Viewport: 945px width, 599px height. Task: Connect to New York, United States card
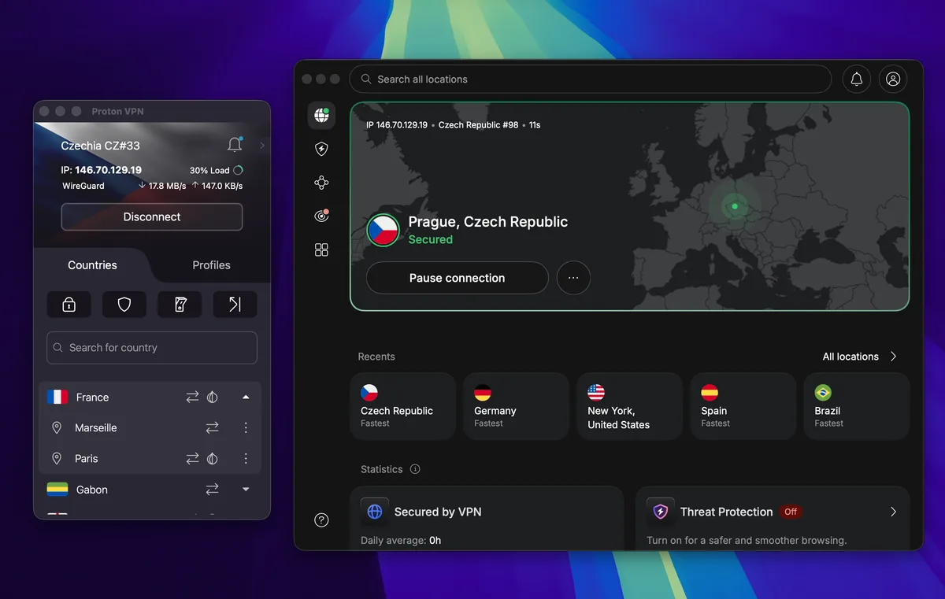629,406
